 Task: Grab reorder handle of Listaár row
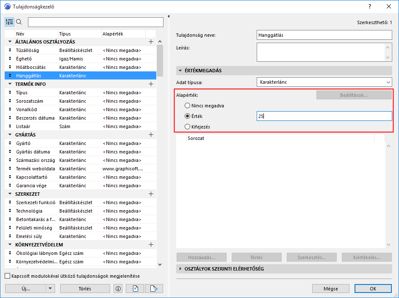click(10, 126)
